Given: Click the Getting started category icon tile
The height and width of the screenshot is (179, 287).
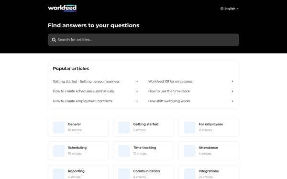Looking at the screenshot, I should tap(124, 127).
